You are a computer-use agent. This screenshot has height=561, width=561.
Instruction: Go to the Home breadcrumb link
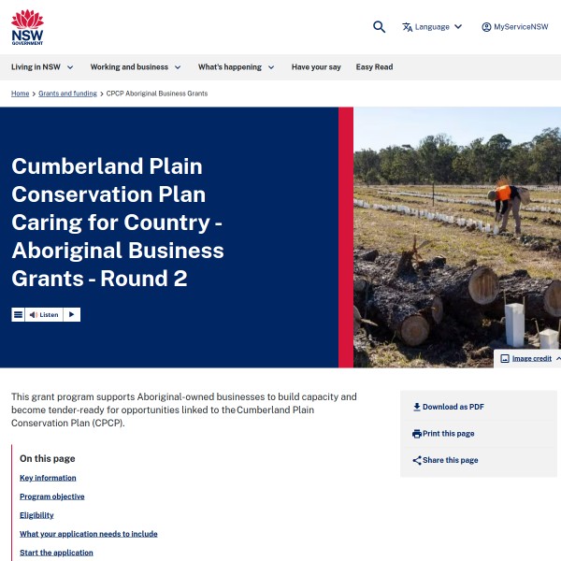(x=20, y=93)
